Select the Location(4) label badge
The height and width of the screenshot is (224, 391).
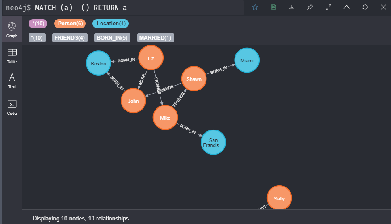point(110,24)
